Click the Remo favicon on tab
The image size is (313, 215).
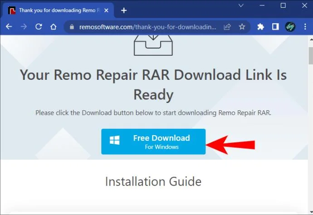pyautogui.click(x=12, y=10)
